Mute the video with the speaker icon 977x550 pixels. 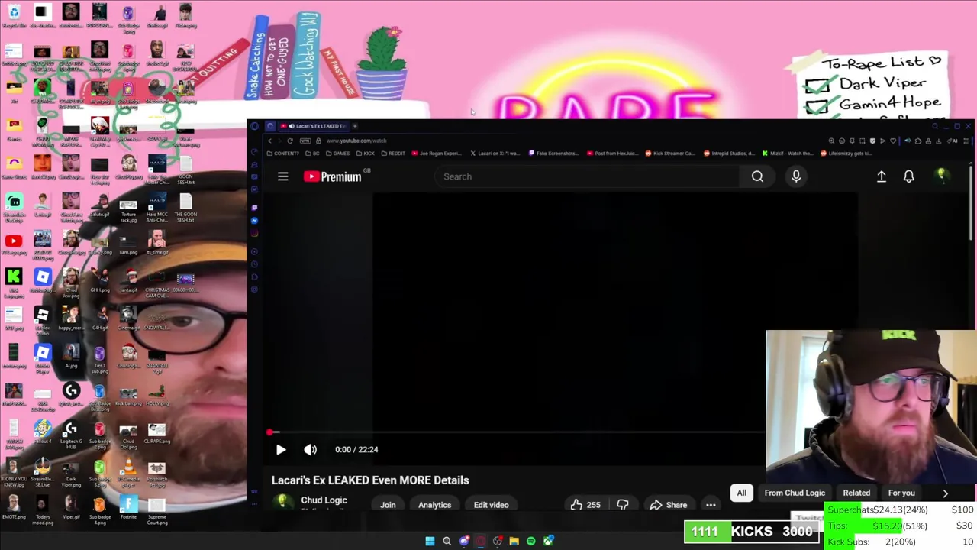coord(310,450)
